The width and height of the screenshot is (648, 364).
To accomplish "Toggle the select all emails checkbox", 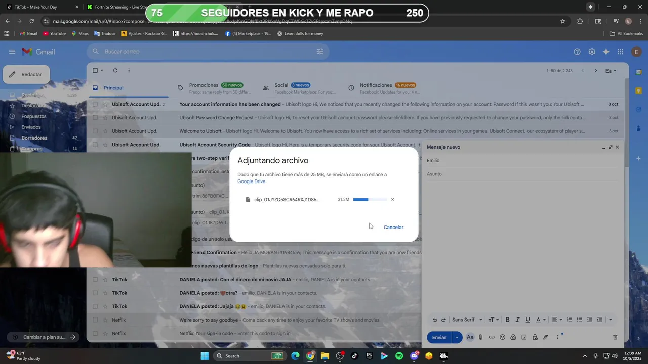I will 95,71.
